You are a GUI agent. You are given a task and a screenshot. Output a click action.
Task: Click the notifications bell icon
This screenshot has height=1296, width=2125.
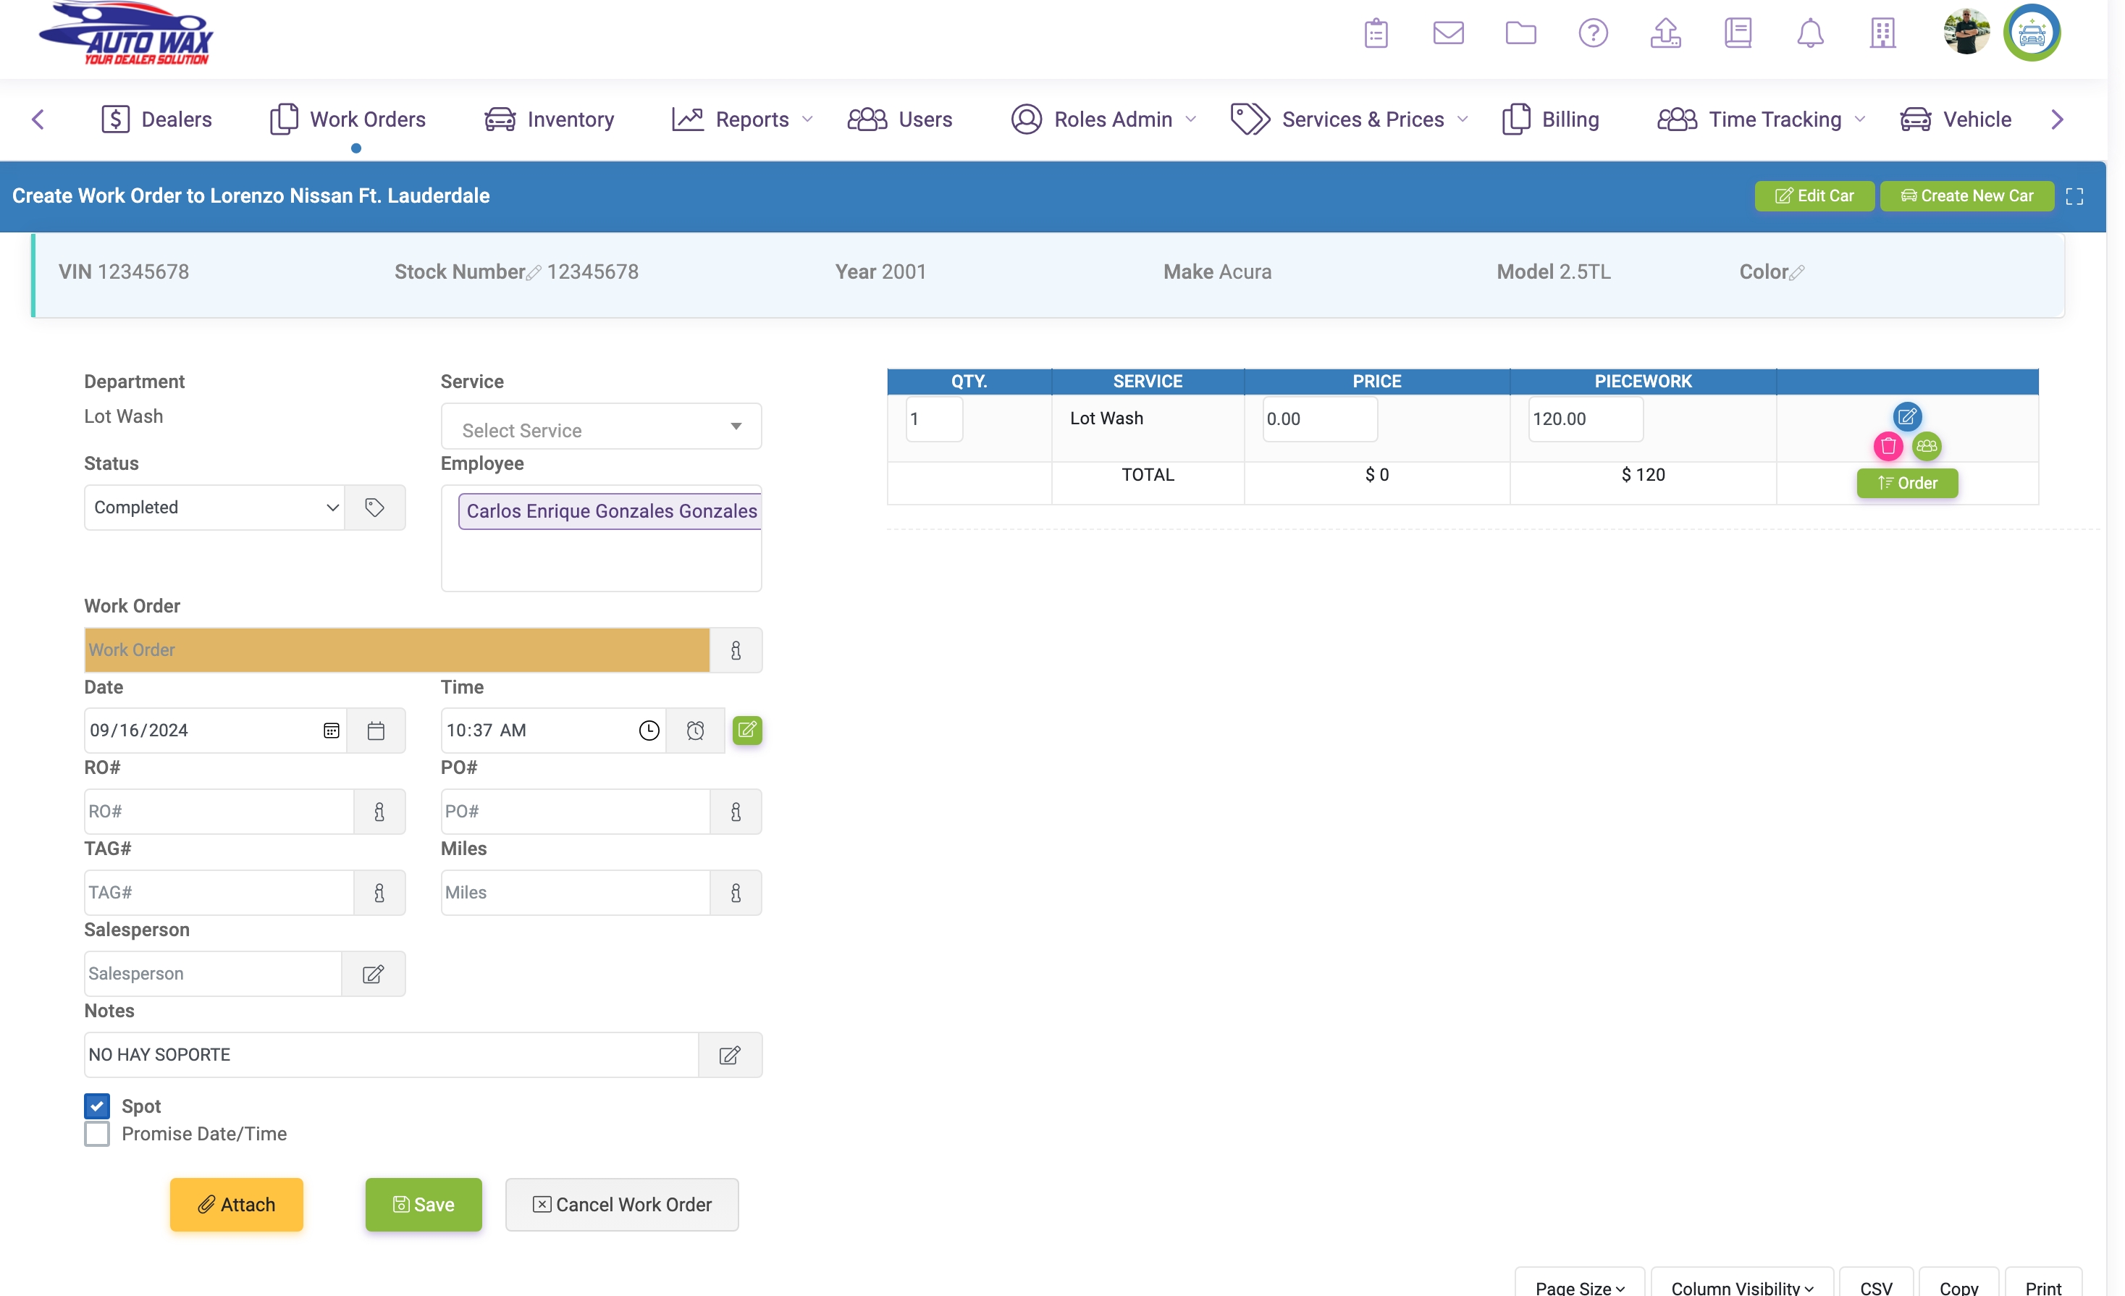pos(1809,33)
